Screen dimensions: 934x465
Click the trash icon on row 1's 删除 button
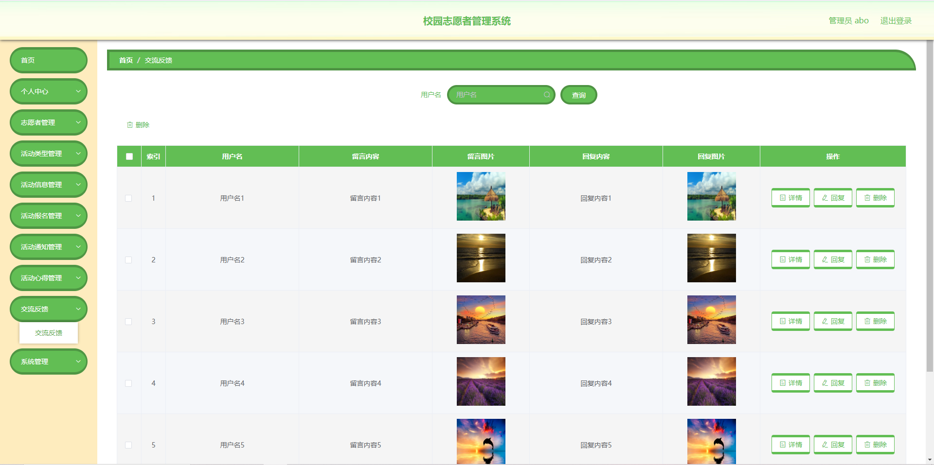pos(867,198)
